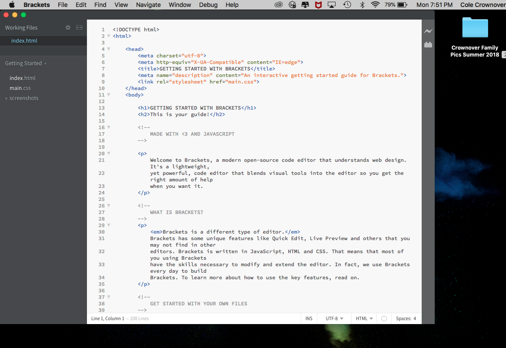Click the Cole Crownover user name
This screenshot has height=348, width=506.
coord(483,5)
